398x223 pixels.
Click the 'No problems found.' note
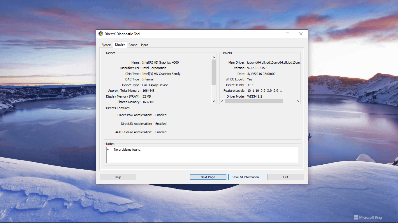[128, 150]
